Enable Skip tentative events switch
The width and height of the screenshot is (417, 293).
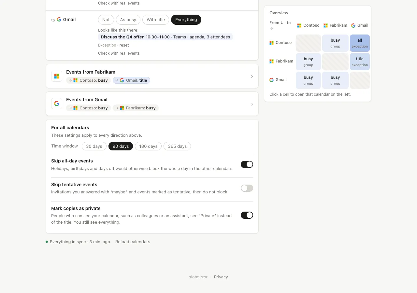pyautogui.click(x=247, y=188)
